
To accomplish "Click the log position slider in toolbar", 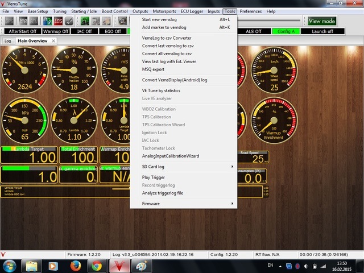I will [269, 20].
